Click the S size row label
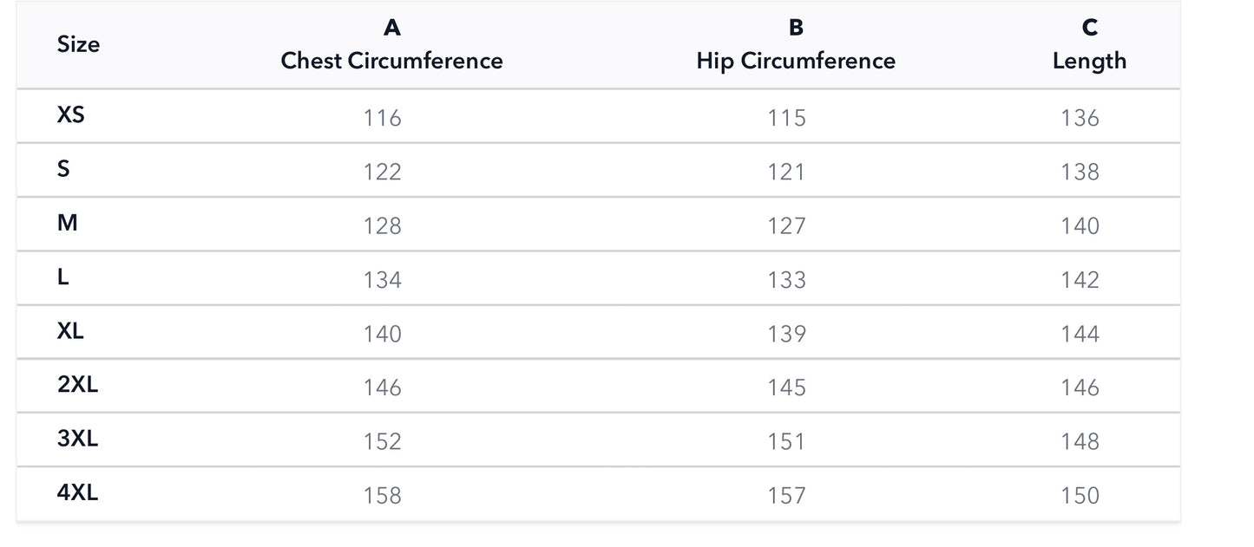This screenshot has width=1254, height=547. click(63, 169)
